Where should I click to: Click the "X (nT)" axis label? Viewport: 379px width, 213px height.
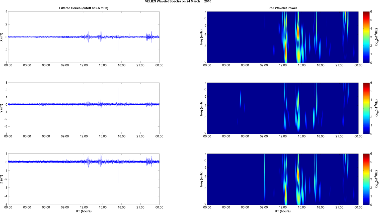pos(2,37)
